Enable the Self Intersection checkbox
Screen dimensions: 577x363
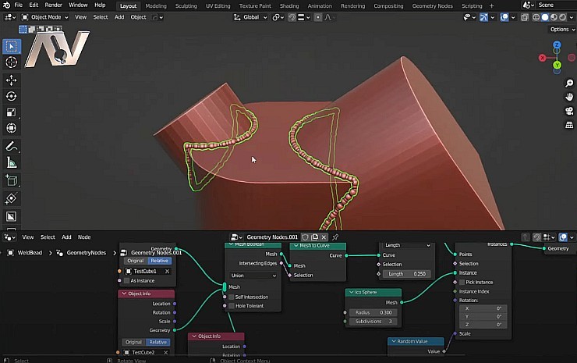[x=231, y=297]
